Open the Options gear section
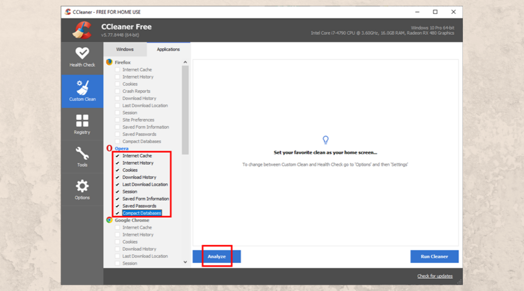This screenshot has width=524, height=291. coord(82,189)
